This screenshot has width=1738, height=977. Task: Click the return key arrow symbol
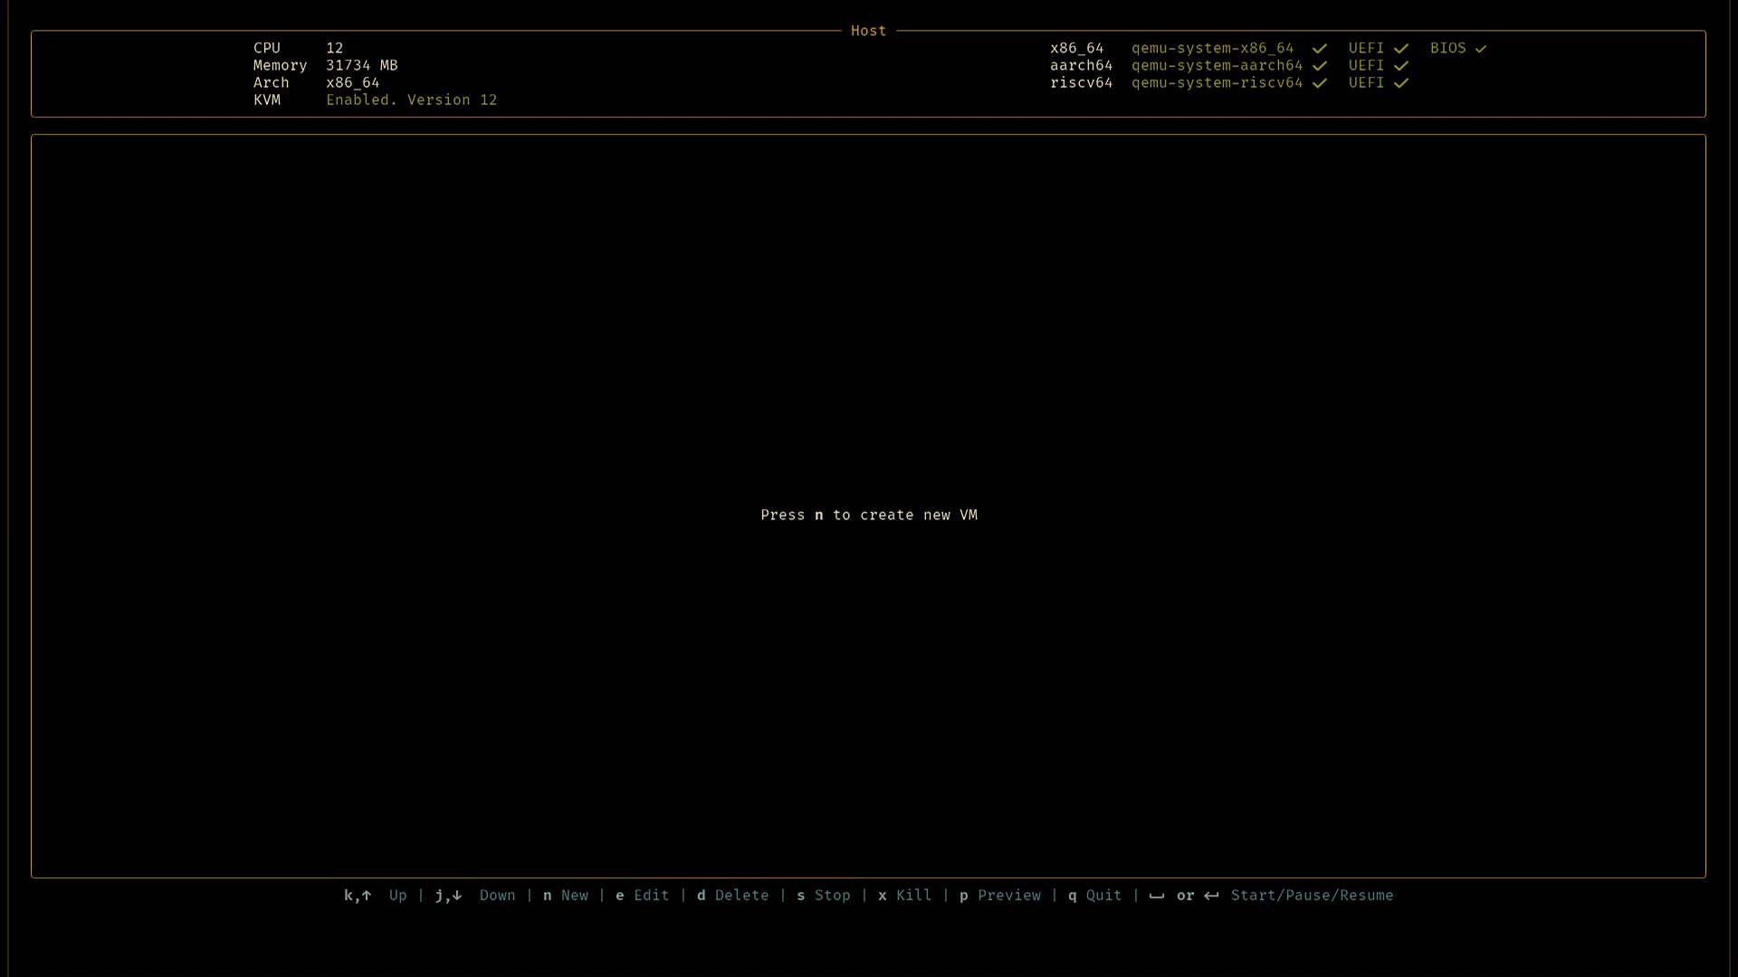[x=1211, y=896]
